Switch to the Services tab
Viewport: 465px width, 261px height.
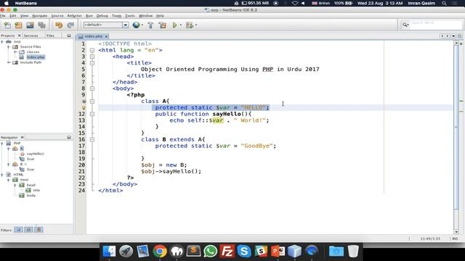coord(31,36)
